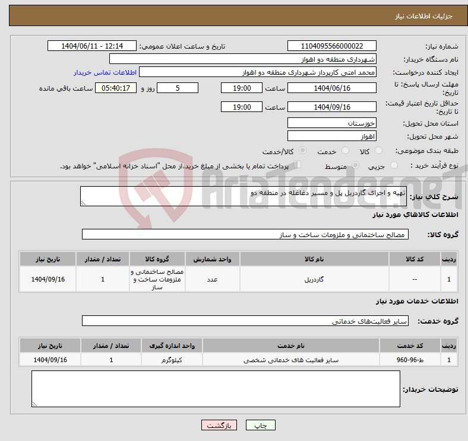468x441 pixels.
Task: Click the service row date 1404/09/16 cell
Action: point(50,360)
